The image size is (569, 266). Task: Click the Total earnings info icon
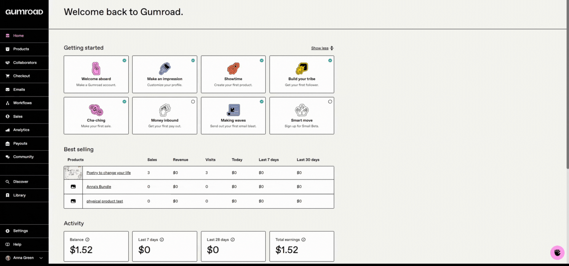click(303, 240)
